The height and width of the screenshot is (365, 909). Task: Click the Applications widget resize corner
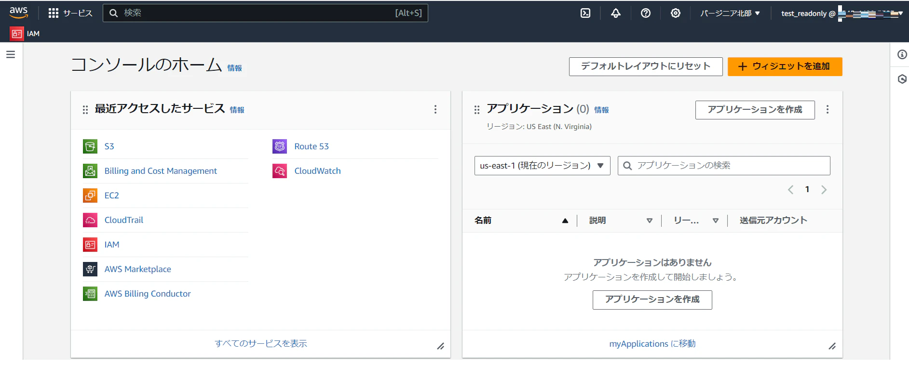tap(832, 346)
